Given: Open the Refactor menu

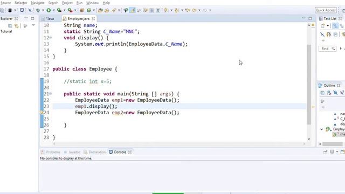Looking at the screenshot, I should tap(21, 3).
